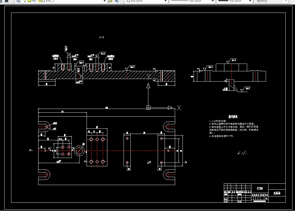The width and height of the screenshot is (295, 211).
Task: Toggle the layer on/off light bulb icon
Action: point(25,1)
